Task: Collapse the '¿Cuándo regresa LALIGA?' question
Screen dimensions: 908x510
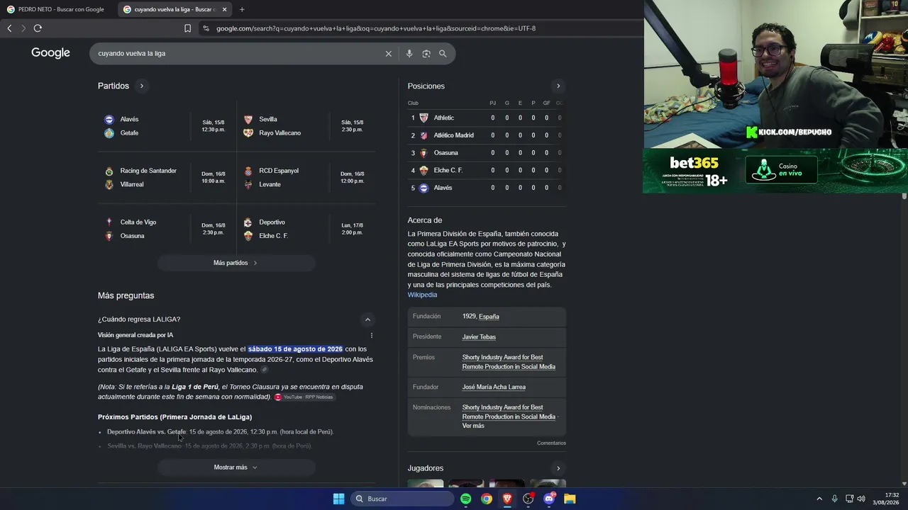Action: (367, 319)
